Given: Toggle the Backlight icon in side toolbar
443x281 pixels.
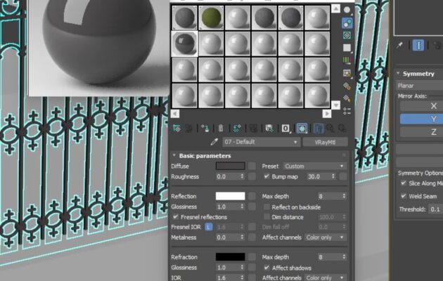Looking at the screenshot, I should pos(347,22).
